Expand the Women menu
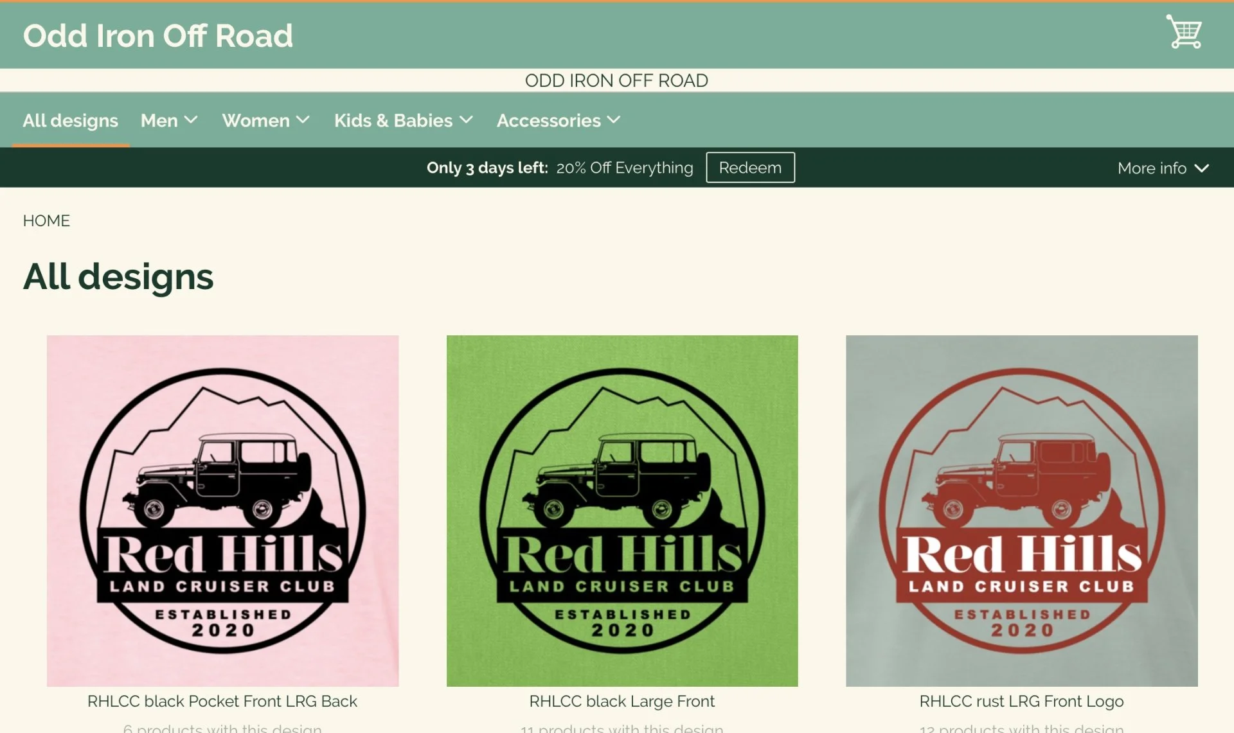The height and width of the screenshot is (733, 1234). point(266,120)
